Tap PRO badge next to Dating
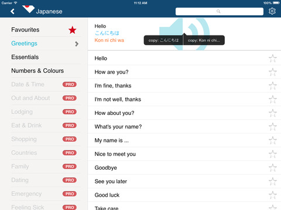The height and width of the screenshot is (210, 281). pos(70,180)
